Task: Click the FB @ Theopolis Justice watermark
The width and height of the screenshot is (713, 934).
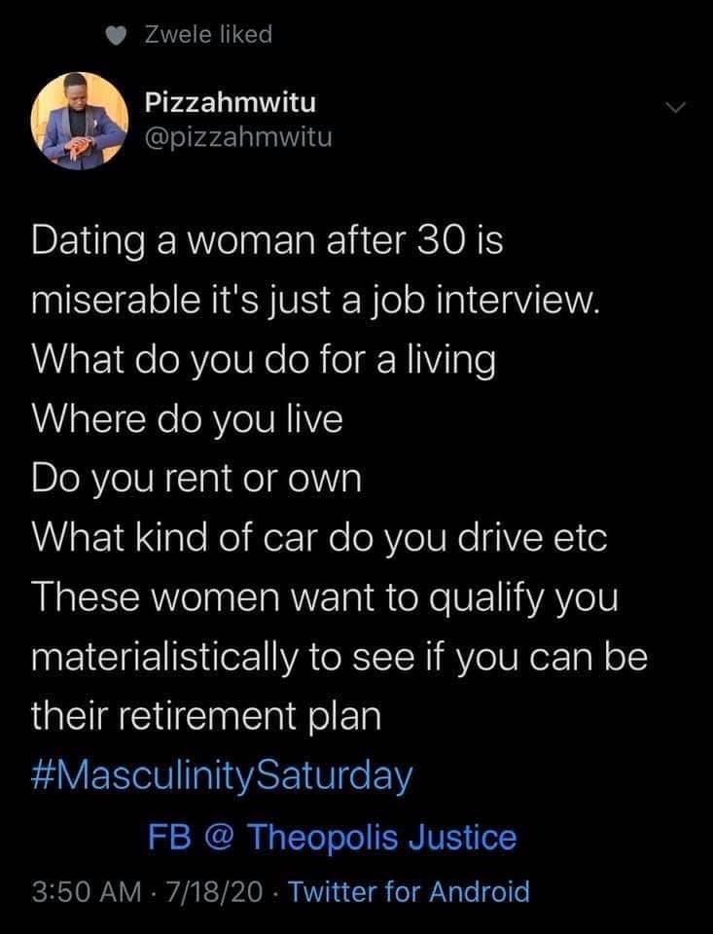Action: point(332,837)
